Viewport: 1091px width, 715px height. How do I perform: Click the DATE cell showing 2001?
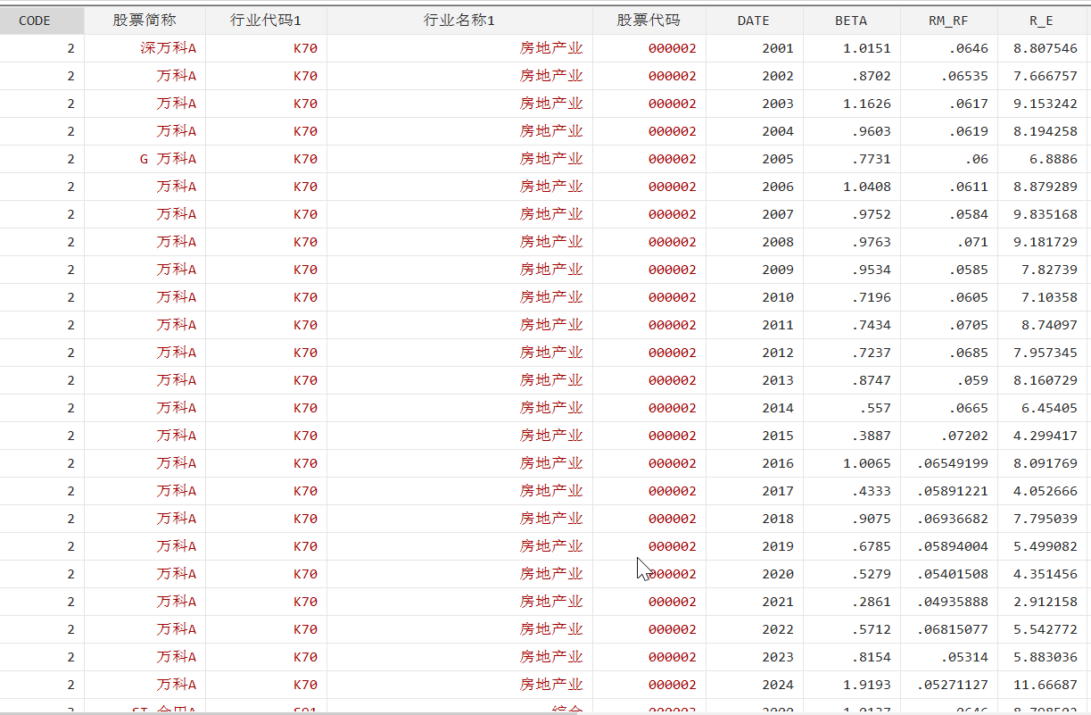[754, 48]
